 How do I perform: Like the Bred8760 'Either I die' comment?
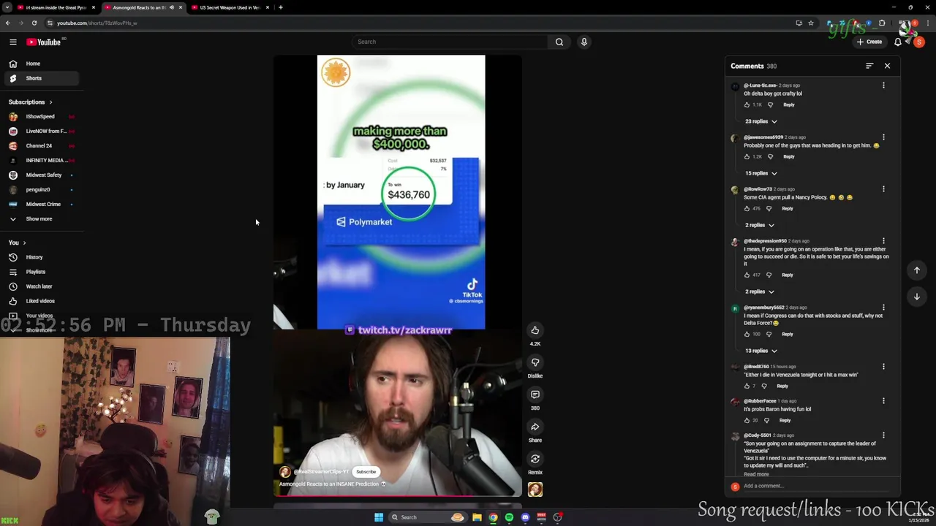(x=747, y=386)
